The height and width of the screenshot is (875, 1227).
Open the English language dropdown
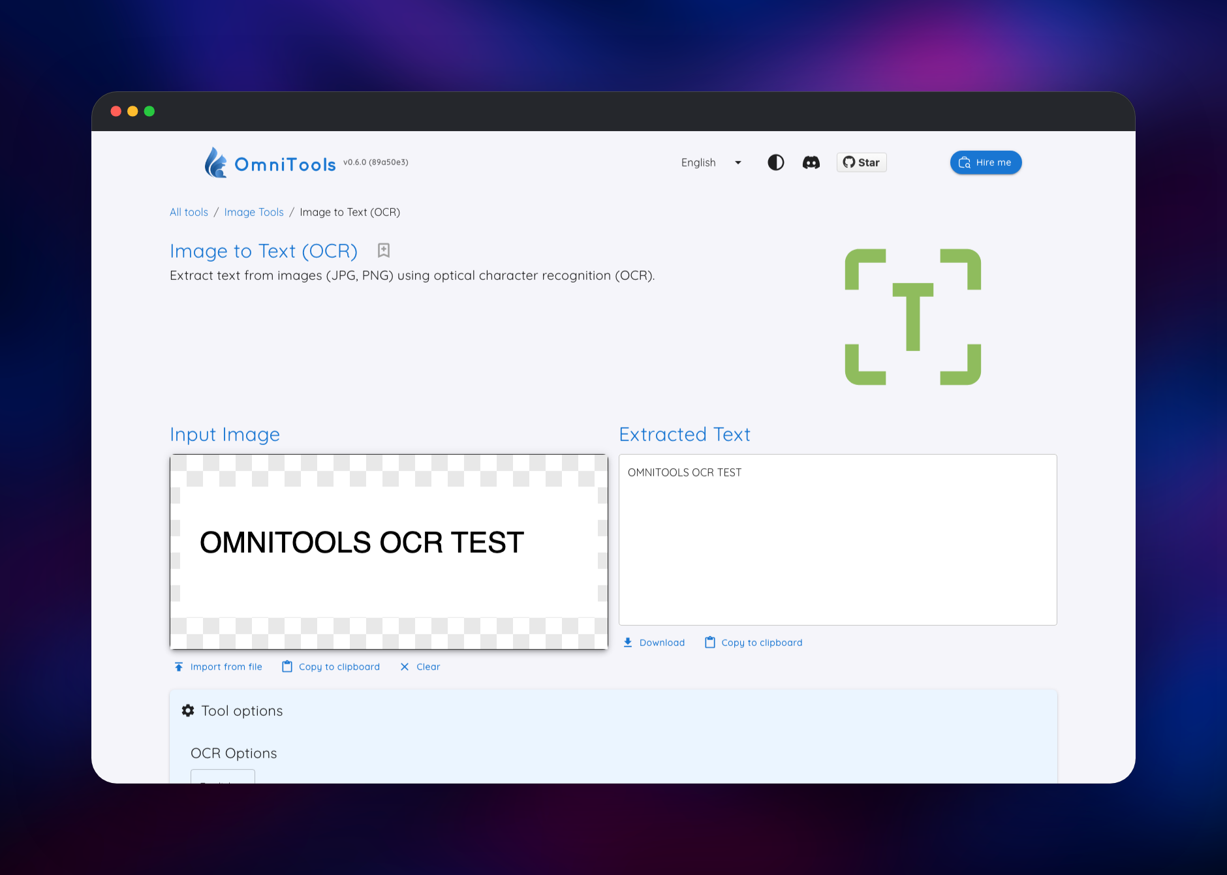[x=711, y=162]
